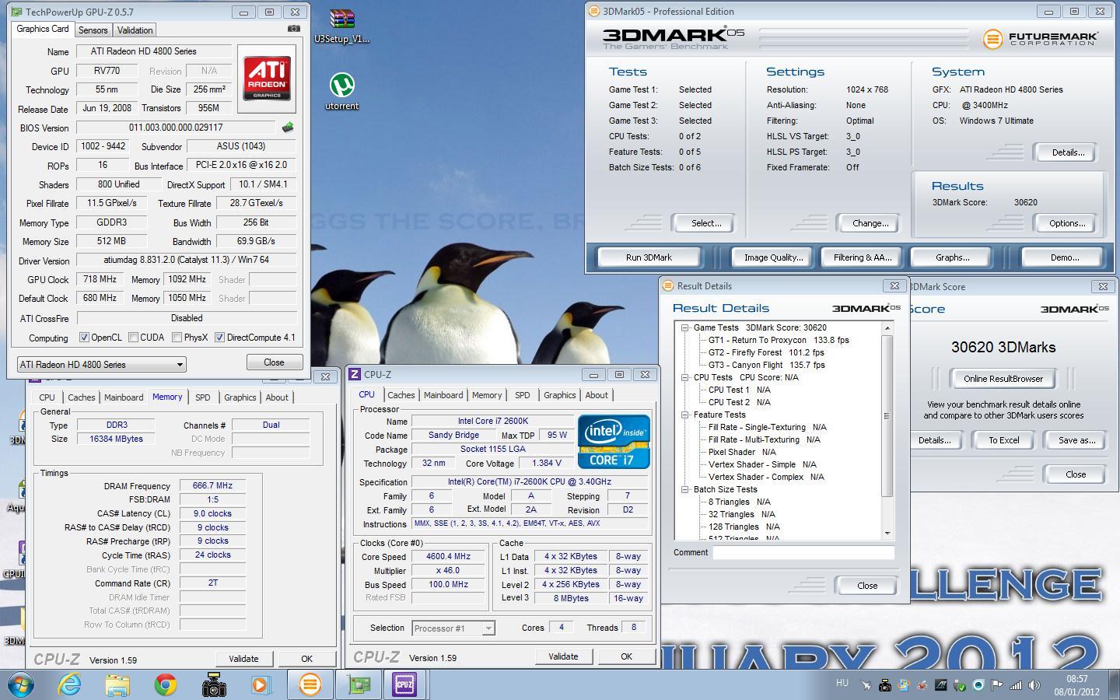
Task: Click the Futuremark Corporation logo
Action: click(x=1040, y=38)
